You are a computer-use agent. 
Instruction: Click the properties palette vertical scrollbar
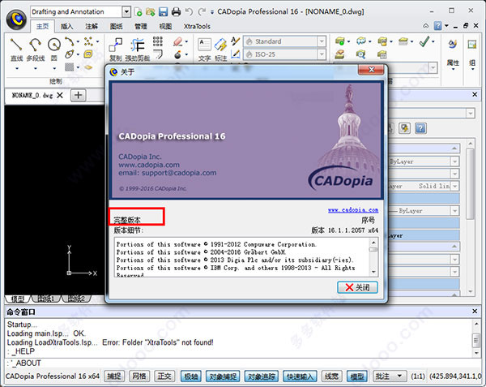(x=471, y=217)
